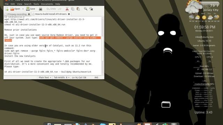223x125 pixels.
Task: Click the Ubuntu 10.10 version text
Action: pos(204,41)
